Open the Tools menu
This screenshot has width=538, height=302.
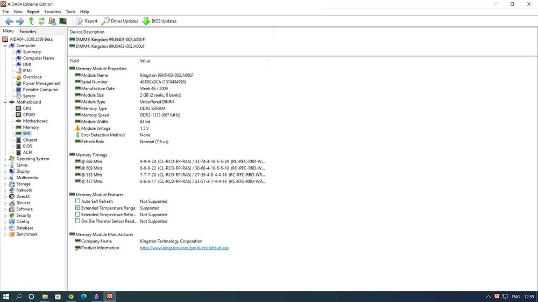tap(70, 12)
